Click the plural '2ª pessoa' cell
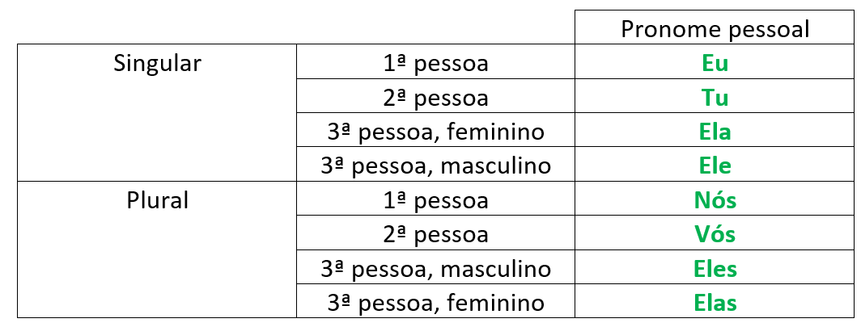Viewport: 861px width, 327px height. [x=436, y=234]
